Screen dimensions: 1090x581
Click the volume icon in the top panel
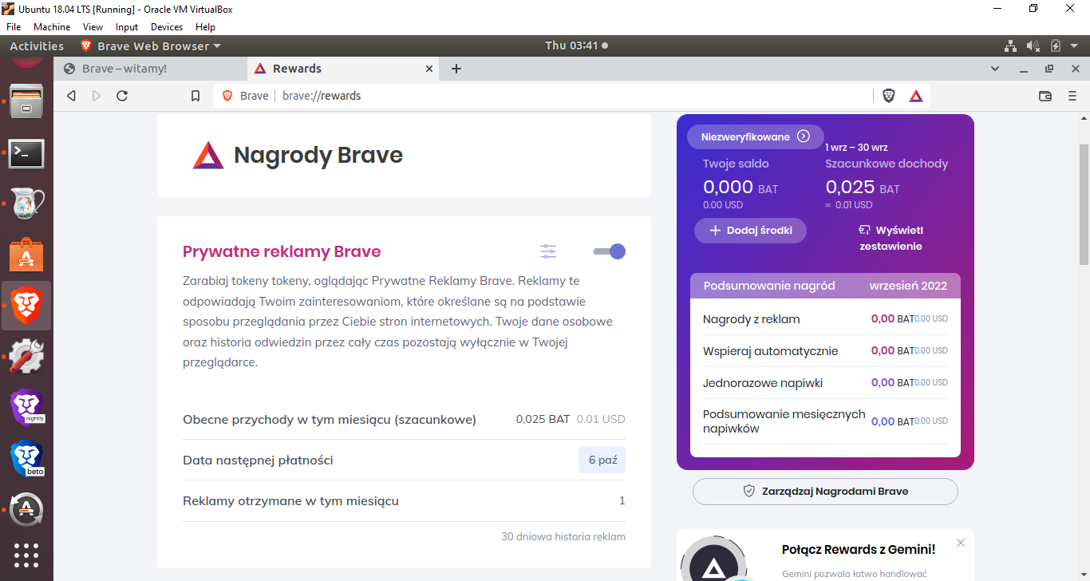[1034, 45]
